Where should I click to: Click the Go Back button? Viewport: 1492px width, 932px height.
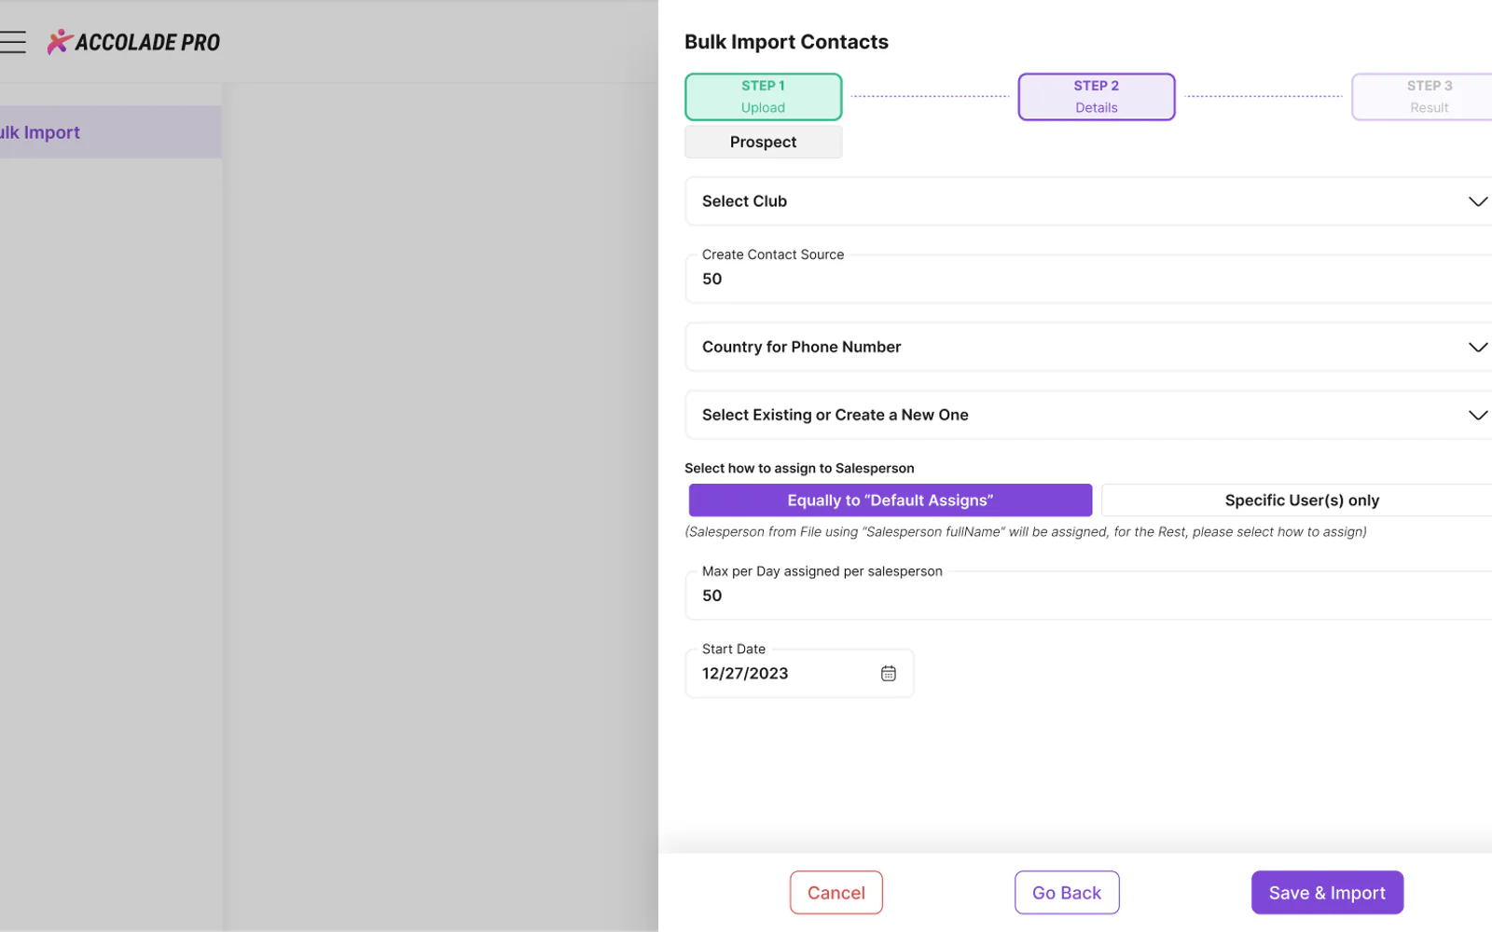coord(1067,893)
